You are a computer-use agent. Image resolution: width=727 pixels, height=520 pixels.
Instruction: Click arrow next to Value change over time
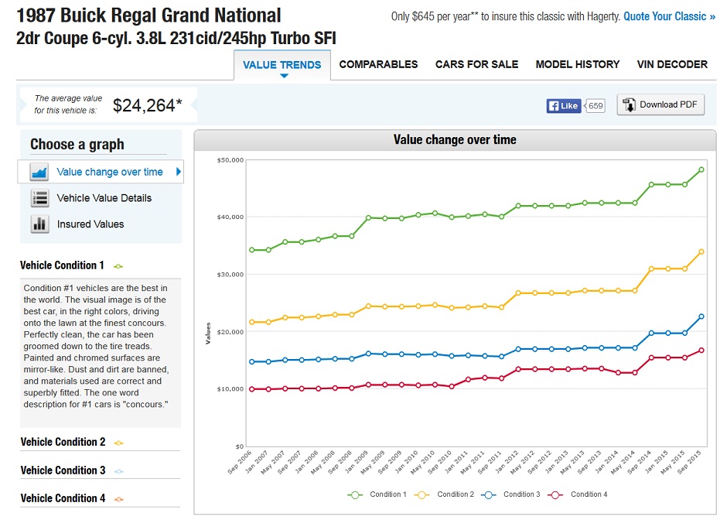179,172
